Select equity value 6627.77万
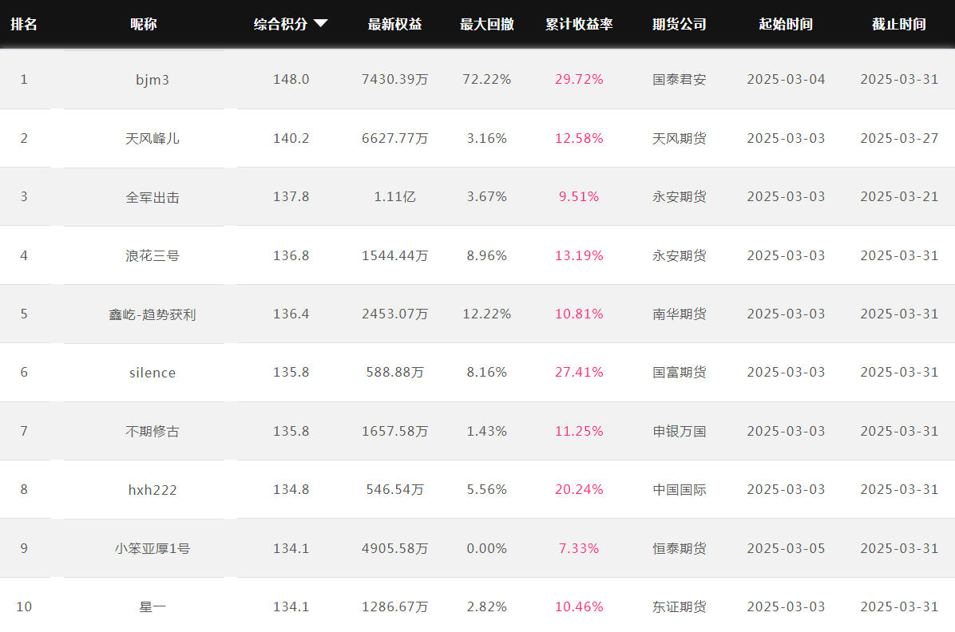This screenshot has height=632, width=955. (394, 138)
